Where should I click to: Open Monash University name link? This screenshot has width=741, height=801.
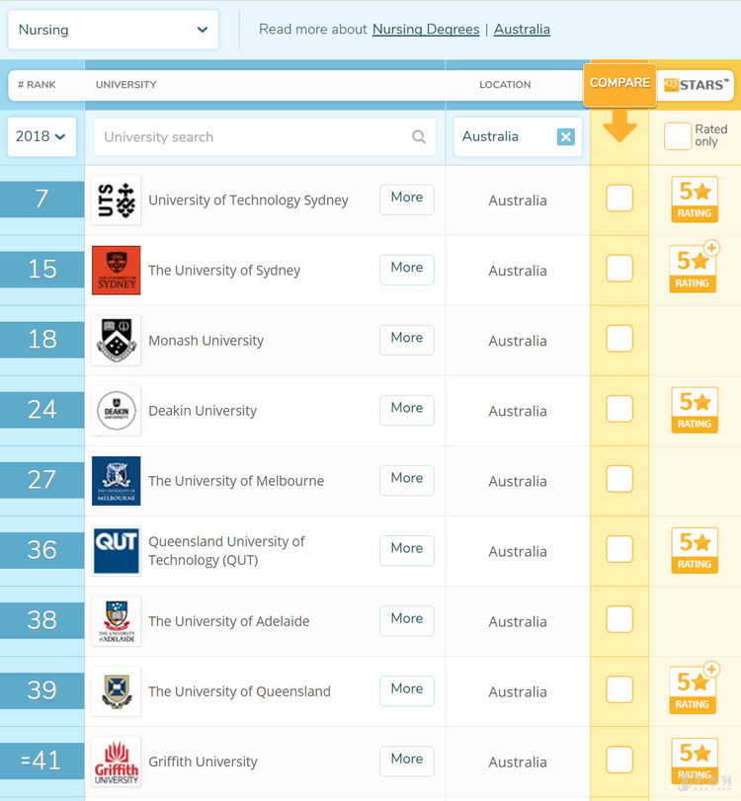pyautogui.click(x=206, y=341)
